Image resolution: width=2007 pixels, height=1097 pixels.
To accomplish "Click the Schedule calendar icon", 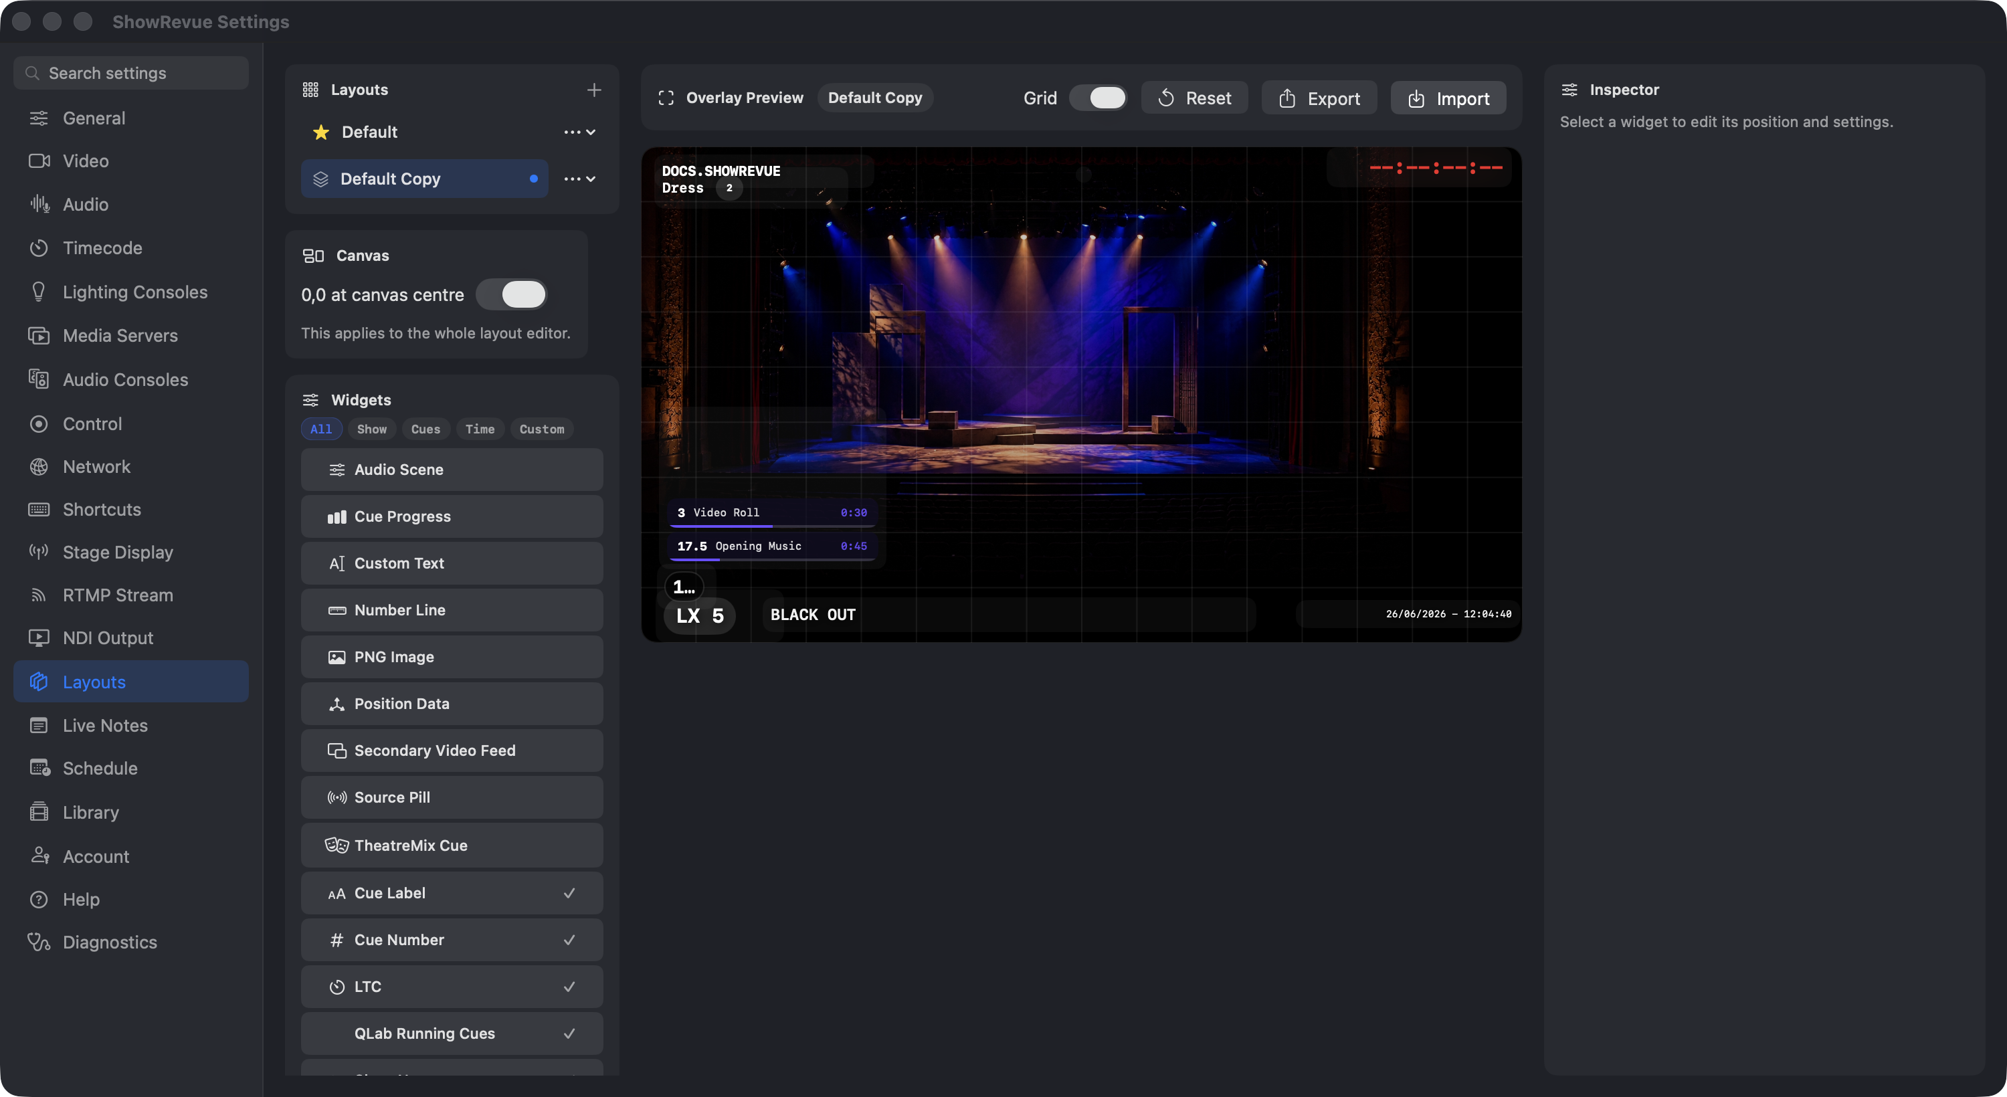I will (39, 768).
